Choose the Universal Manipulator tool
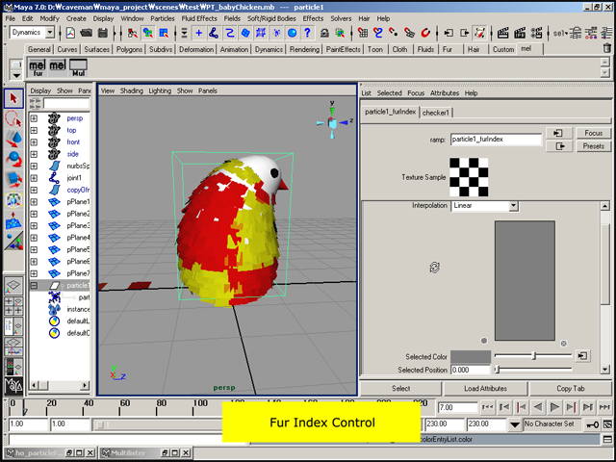 point(13,199)
